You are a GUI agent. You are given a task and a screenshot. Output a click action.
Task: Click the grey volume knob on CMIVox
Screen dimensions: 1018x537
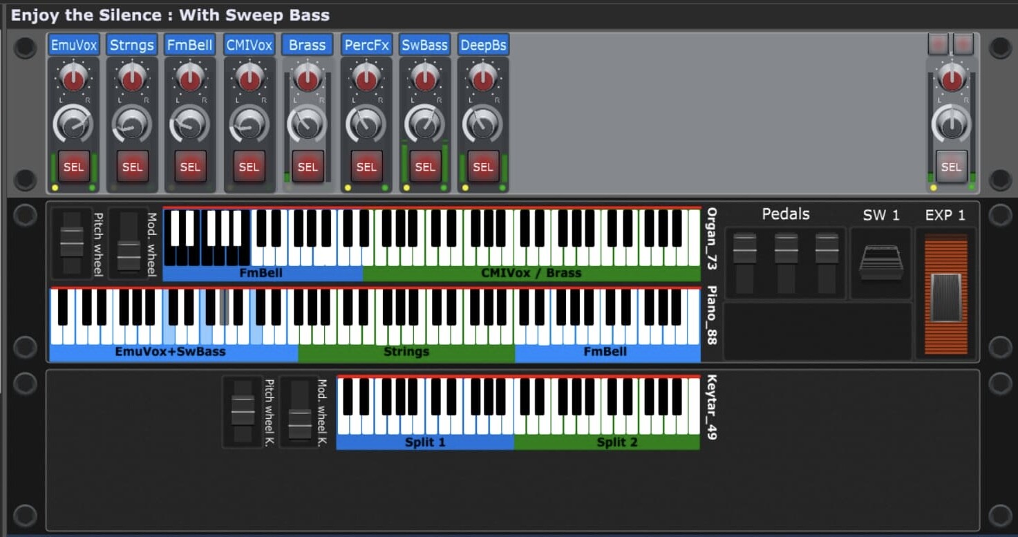click(249, 124)
